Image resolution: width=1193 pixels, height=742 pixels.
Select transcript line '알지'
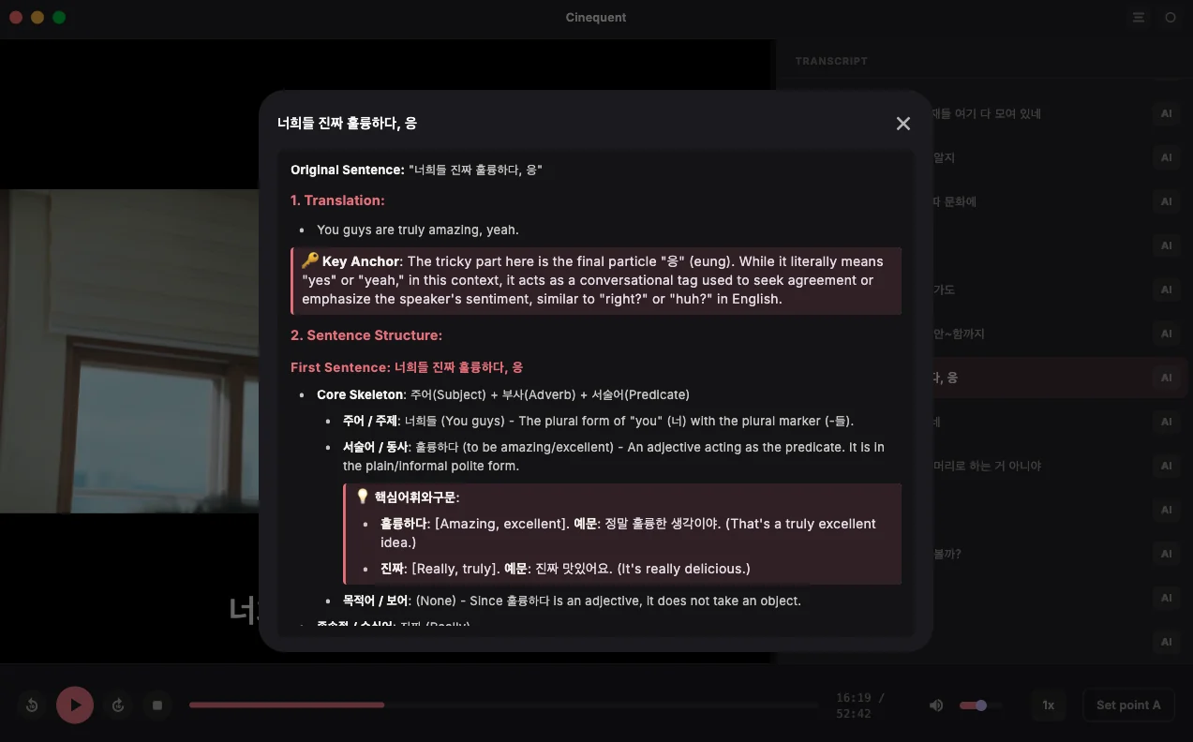point(944,157)
